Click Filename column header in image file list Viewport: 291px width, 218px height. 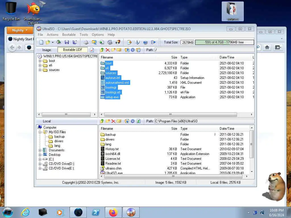click(x=107, y=57)
